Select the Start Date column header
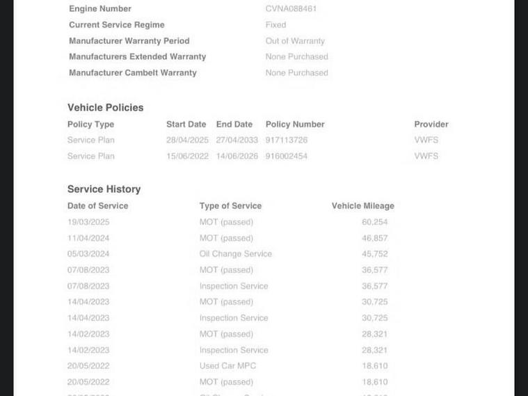This screenshot has height=396, width=528. coord(186,125)
